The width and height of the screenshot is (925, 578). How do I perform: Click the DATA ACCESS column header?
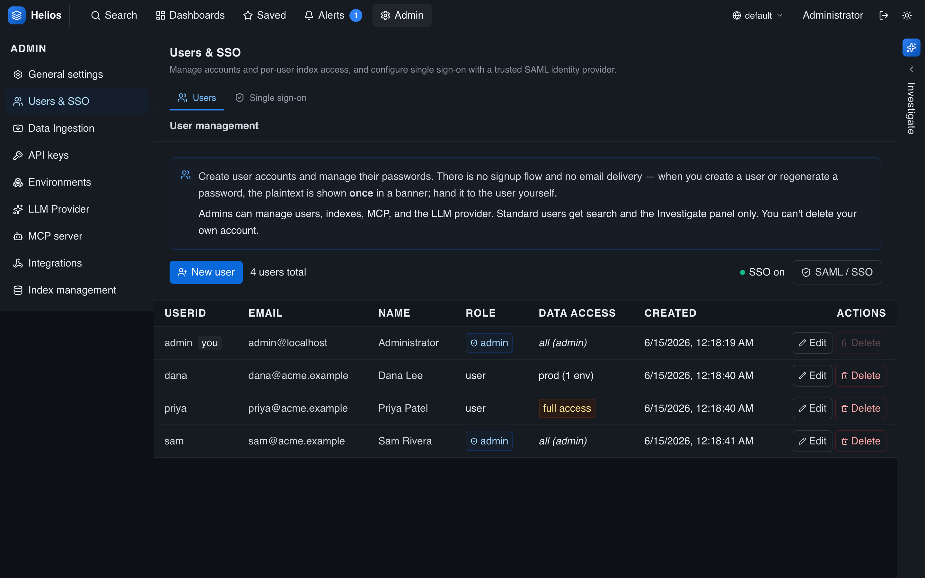[577, 313]
